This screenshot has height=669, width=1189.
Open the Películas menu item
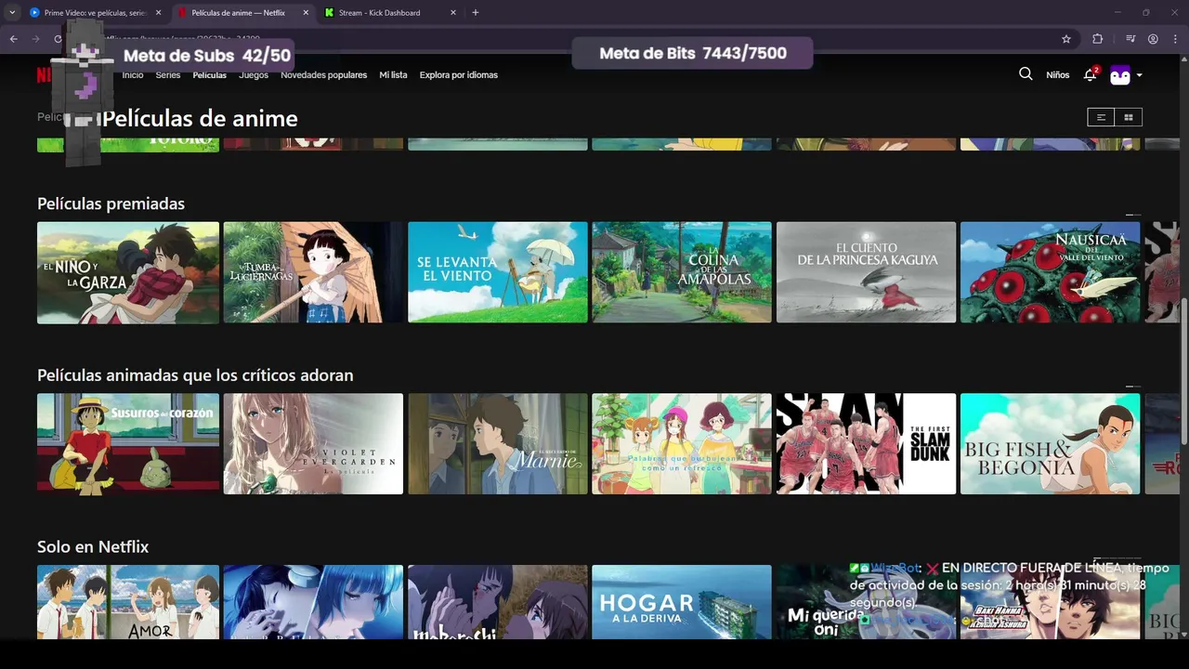point(210,75)
